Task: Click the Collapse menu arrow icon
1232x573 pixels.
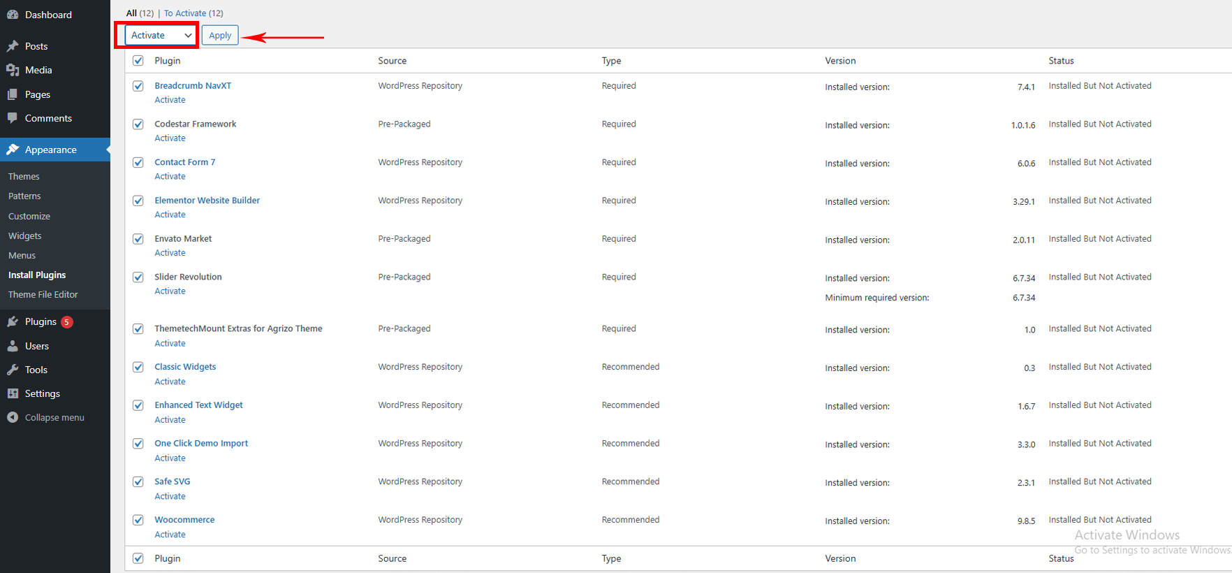Action: coord(13,417)
